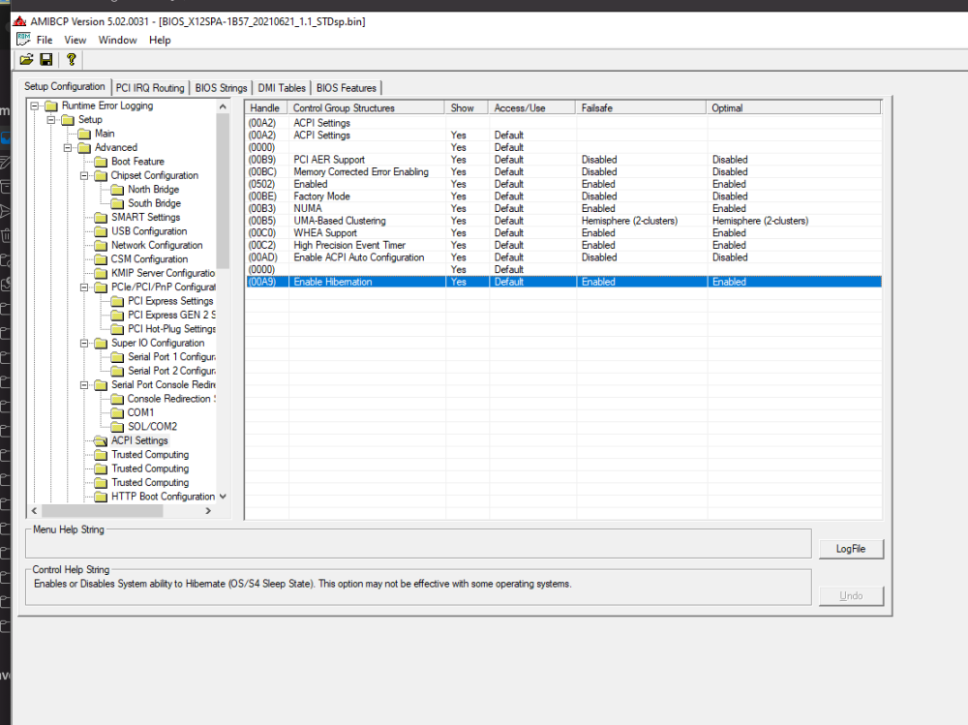The image size is (968, 725).
Task: Select Serial Port 2 Configuration tree item
Action: (x=171, y=371)
